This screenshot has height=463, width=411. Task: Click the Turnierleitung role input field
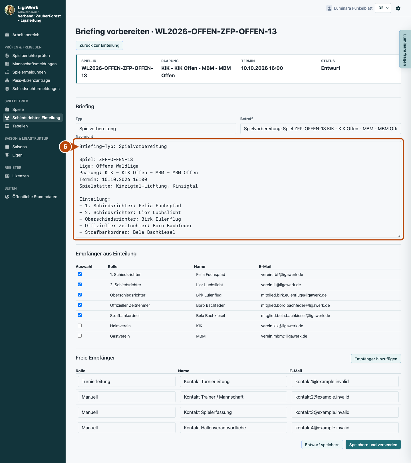pos(127,381)
